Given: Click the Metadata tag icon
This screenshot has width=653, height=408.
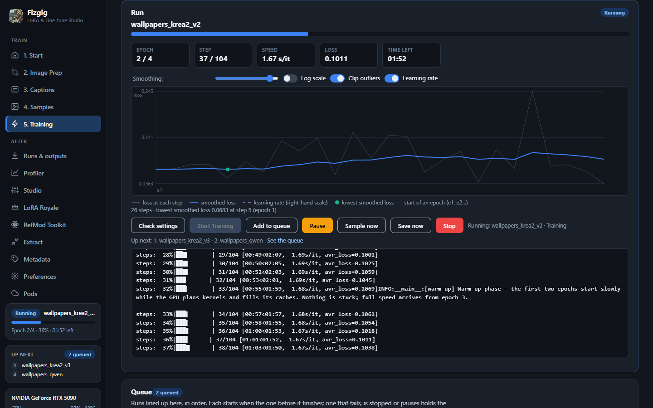Looking at the screenshot, I should tap(15, 259).
